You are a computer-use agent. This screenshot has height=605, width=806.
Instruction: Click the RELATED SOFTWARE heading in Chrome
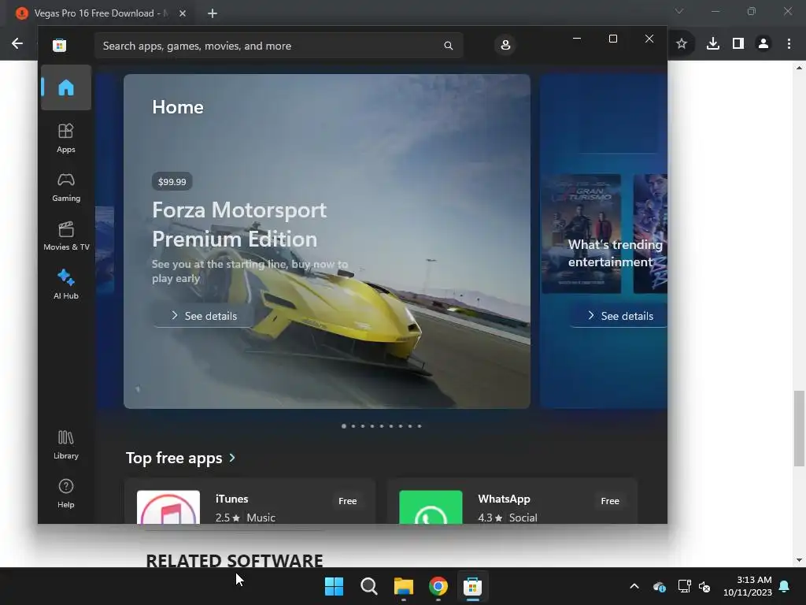[x=235, y=560]
